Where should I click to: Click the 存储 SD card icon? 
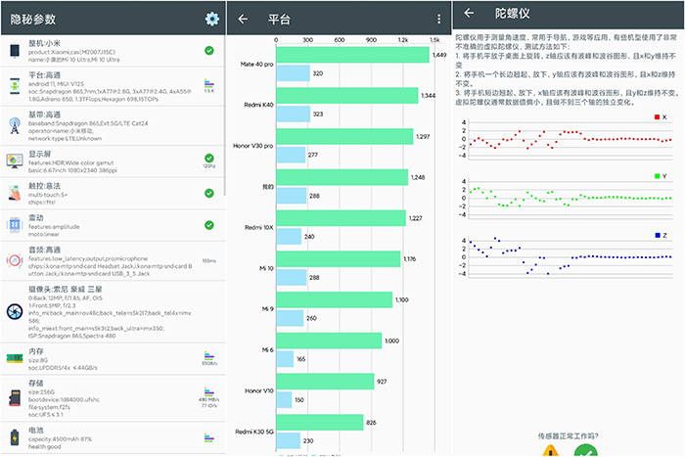point(15,397)
